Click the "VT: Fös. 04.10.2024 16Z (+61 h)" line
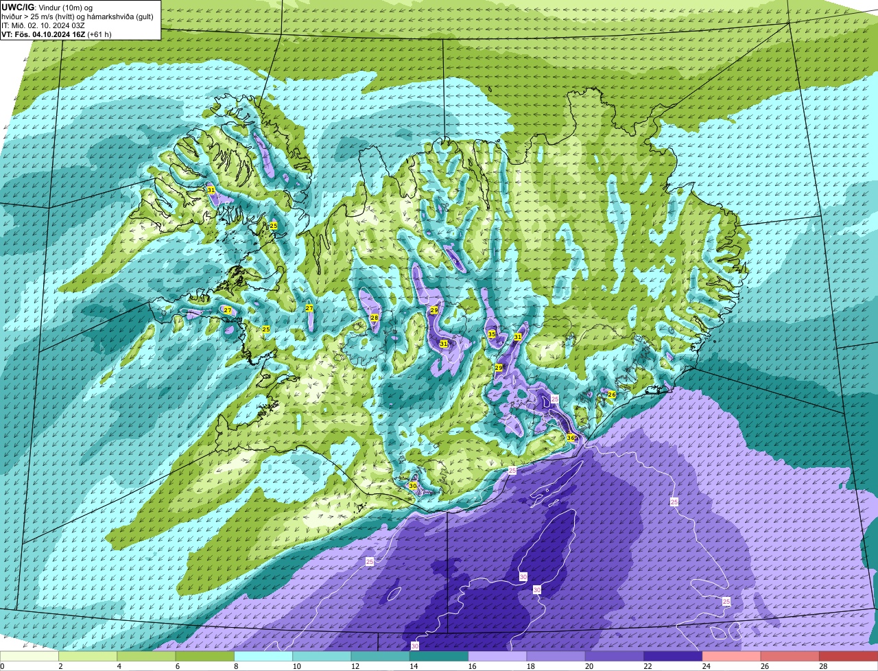Viewport: 878px width, 671px height. [57, 34]
